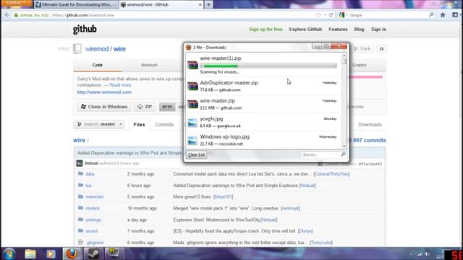Image resolution: width=463 pixels, height=260 pixels.
Task: Click the magnifier icon in Google search box
Action: (431, 14)
